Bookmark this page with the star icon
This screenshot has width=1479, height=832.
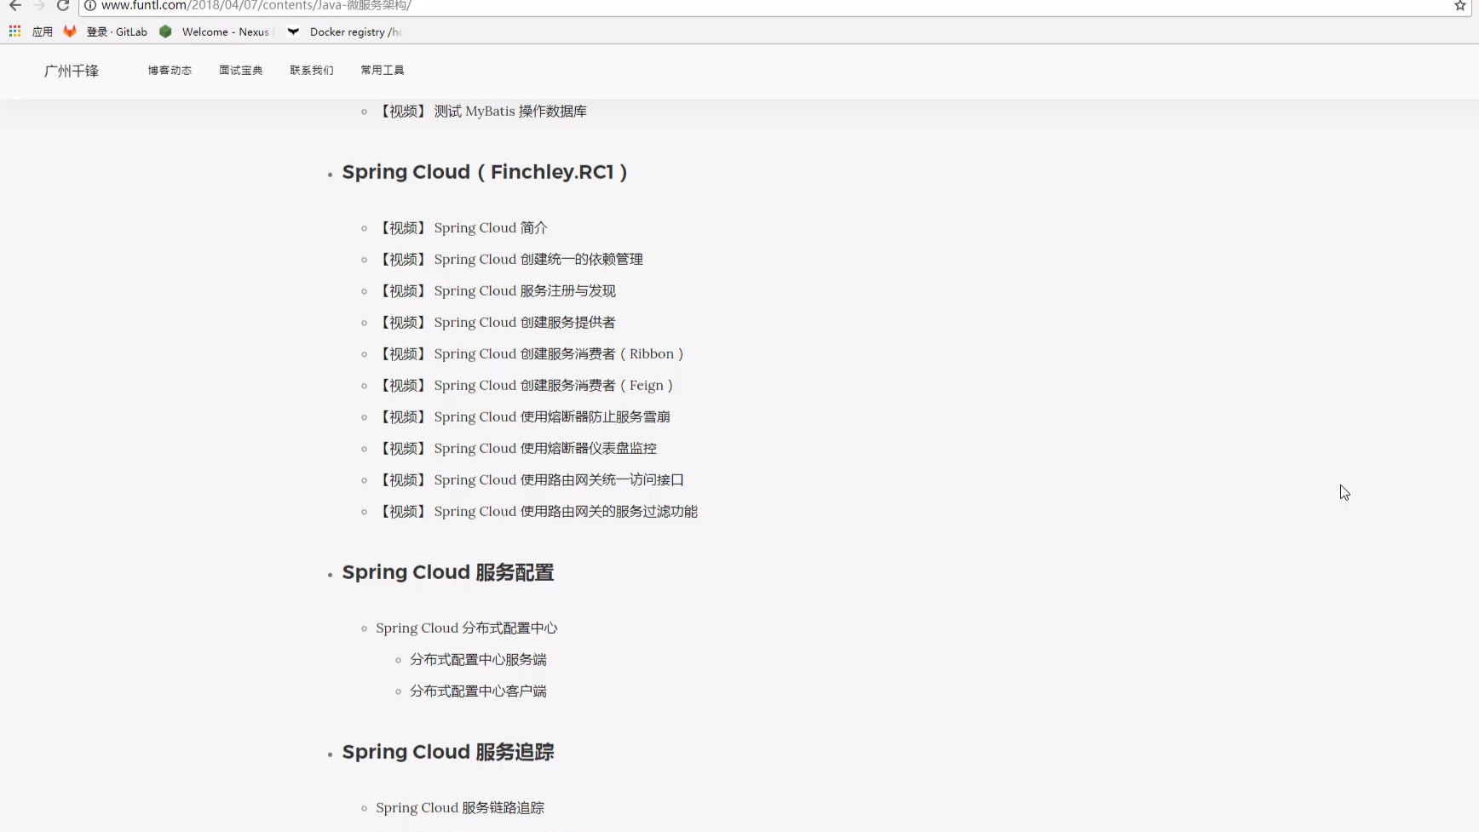[1459, 6]
